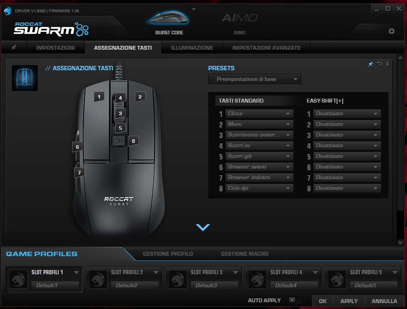Click the 'TASTI STANDARD' column heading
Image resolution: width=407 pixels, height=309 pixels.
coord(241,101)
